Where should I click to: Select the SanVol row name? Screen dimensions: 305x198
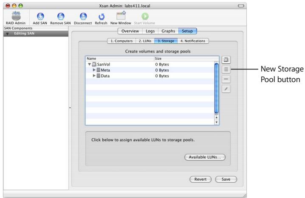(x=104, y=64)
